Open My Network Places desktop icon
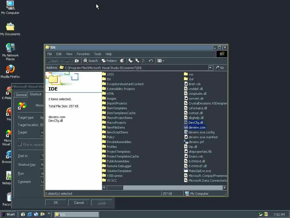290x218 pixels. click(10, 52)
